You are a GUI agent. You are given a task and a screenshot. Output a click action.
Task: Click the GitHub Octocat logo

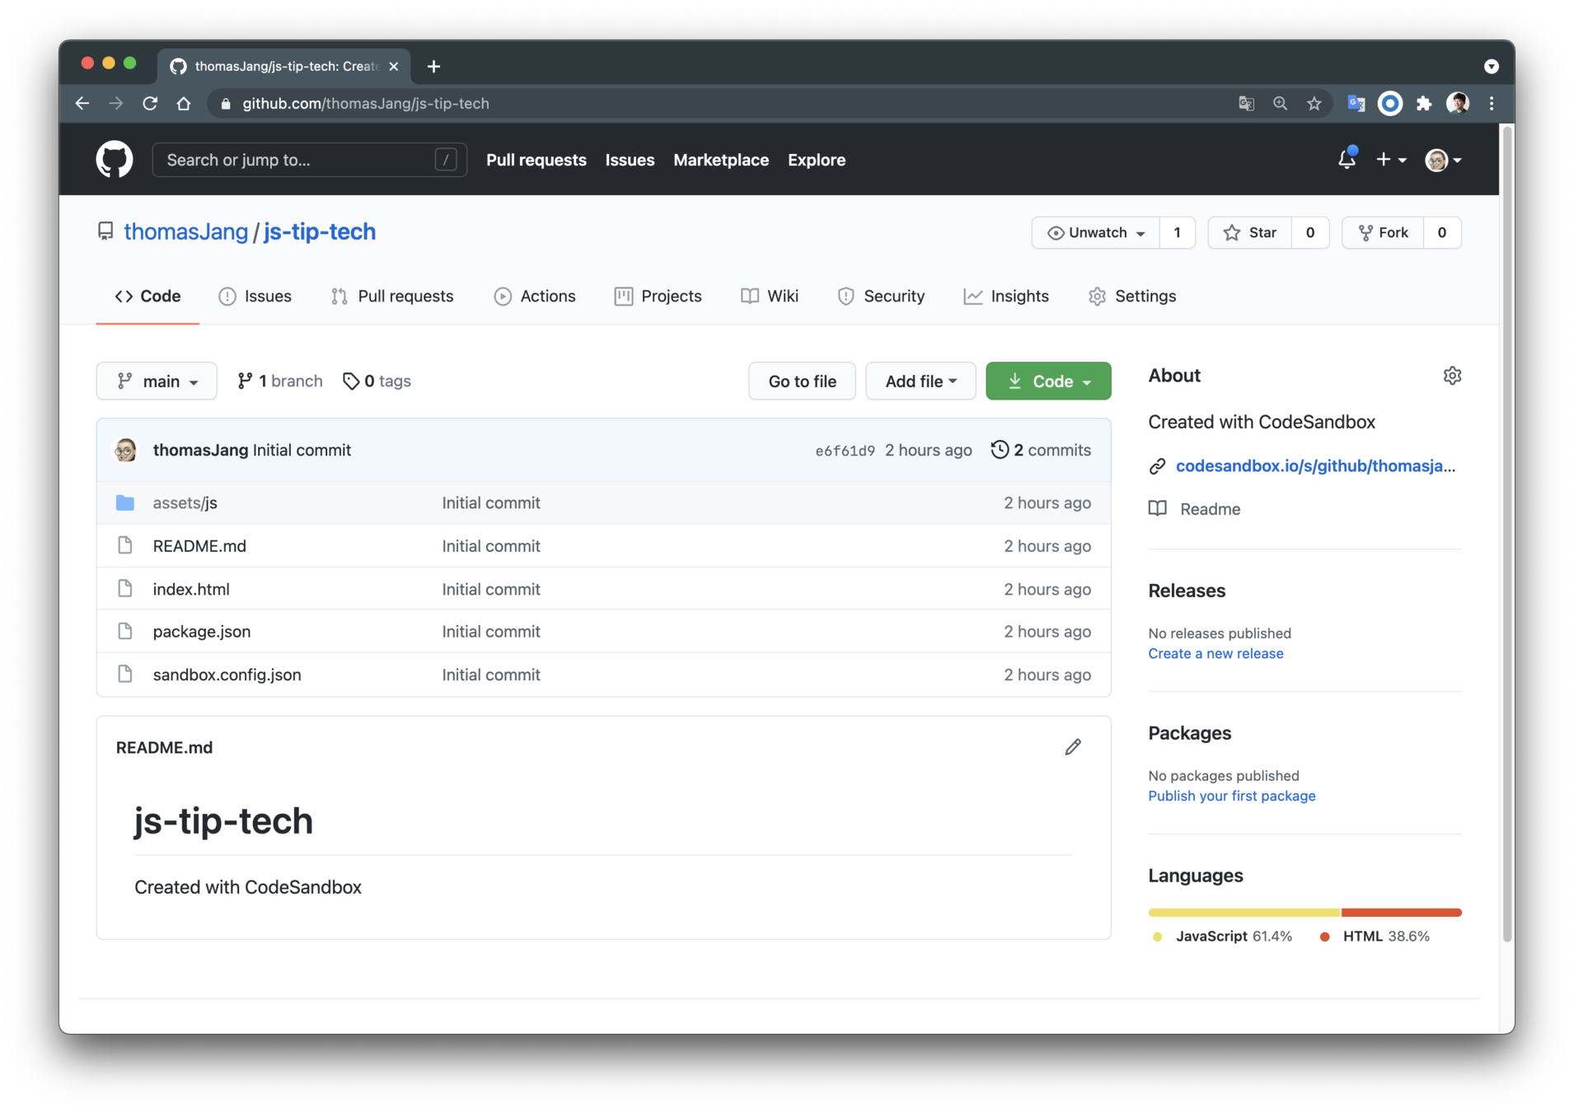115,160
